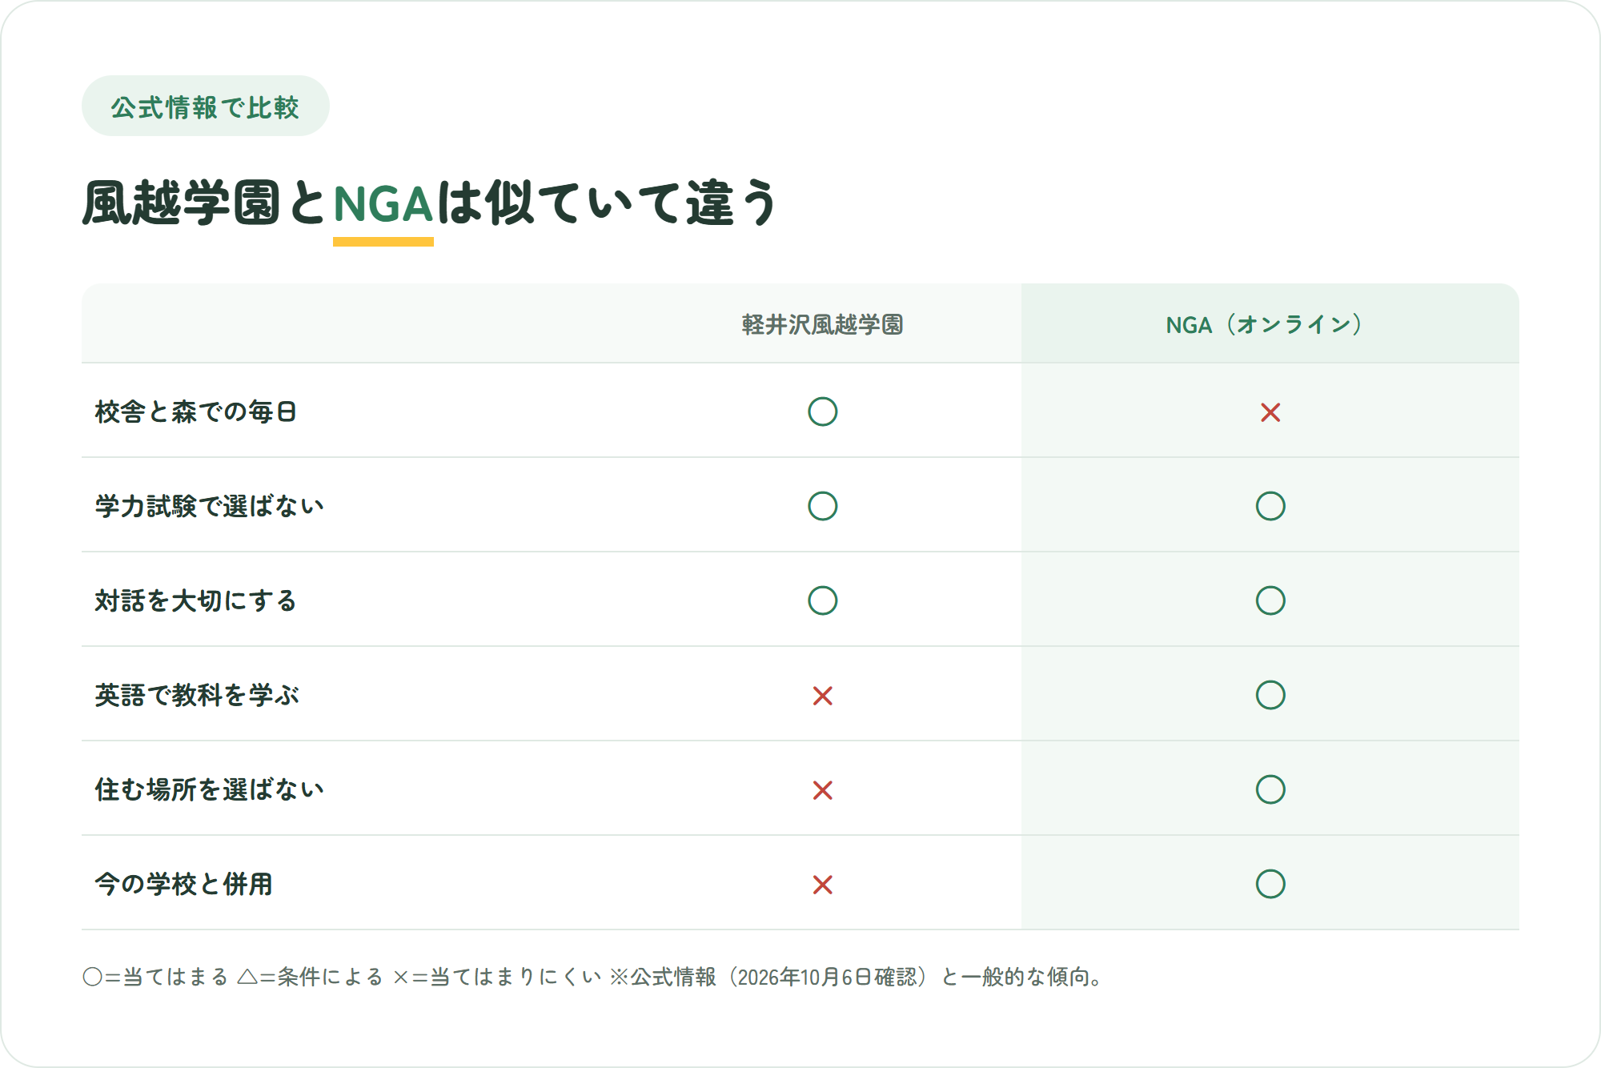Click the row label 今の学校と併用
The image size is (1601, 1068).
184,884
